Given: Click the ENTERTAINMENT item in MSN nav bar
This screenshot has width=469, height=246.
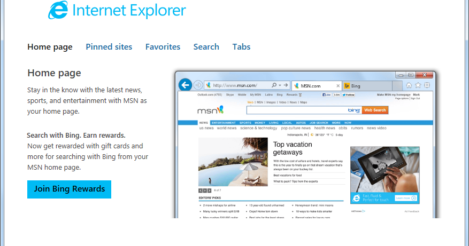Looking at the screenshot, I should click(224, 123).
